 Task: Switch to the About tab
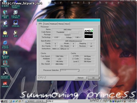pos(67,24)
